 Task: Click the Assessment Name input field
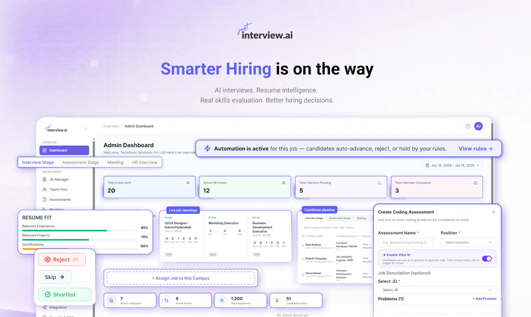point(406,242)
